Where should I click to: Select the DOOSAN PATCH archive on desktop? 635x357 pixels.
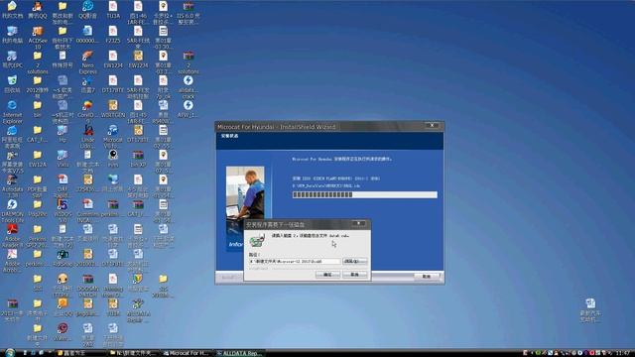[x=87, y=285]
